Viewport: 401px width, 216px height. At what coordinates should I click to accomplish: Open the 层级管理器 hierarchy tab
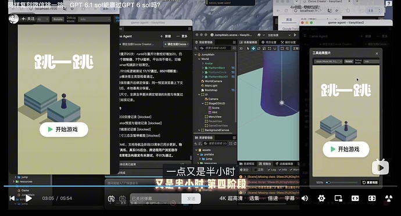204,42
